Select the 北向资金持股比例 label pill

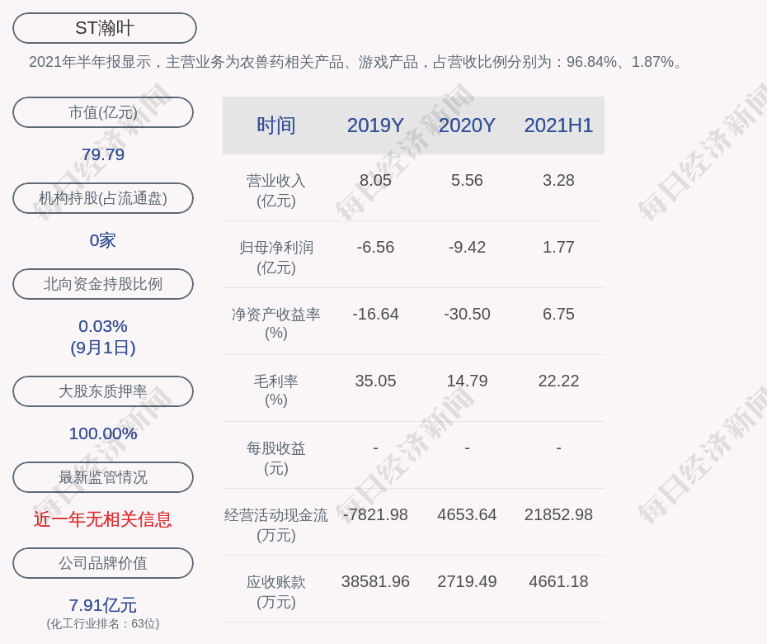(103, 284)
